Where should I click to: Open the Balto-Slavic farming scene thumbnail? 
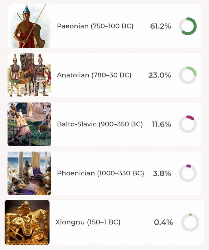click(29, 124)
